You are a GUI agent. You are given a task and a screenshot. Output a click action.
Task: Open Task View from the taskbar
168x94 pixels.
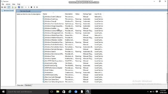tap(52, 92)
